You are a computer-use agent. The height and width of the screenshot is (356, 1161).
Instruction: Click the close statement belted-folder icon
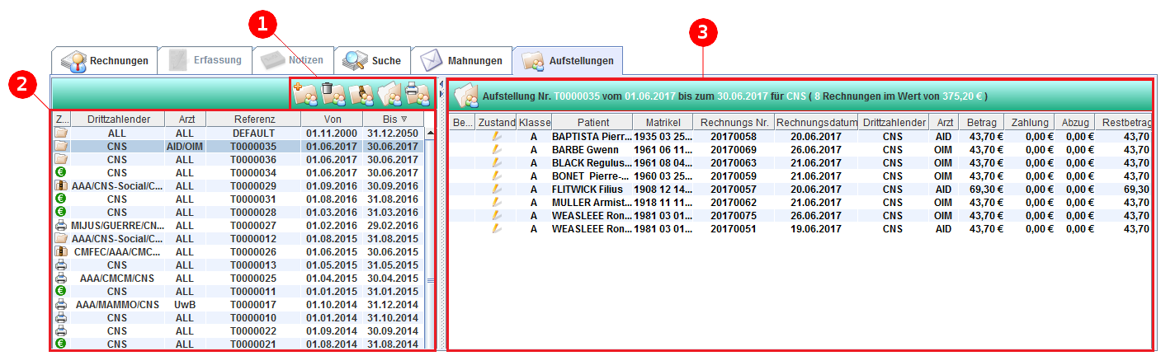[x=361, y=93]
